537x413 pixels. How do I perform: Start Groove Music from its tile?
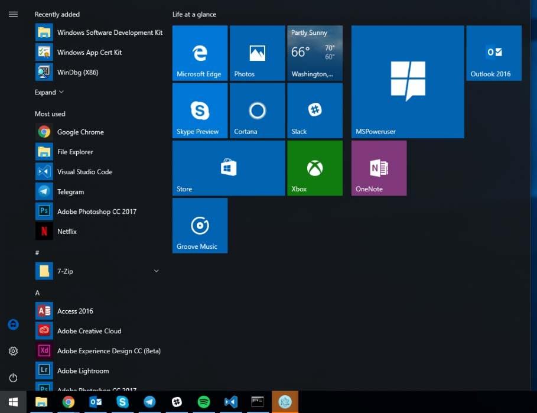pyautogui.click(x=199, y=225)
